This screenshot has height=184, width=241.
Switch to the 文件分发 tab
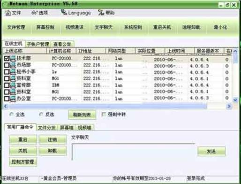click(x=47, y=128)
